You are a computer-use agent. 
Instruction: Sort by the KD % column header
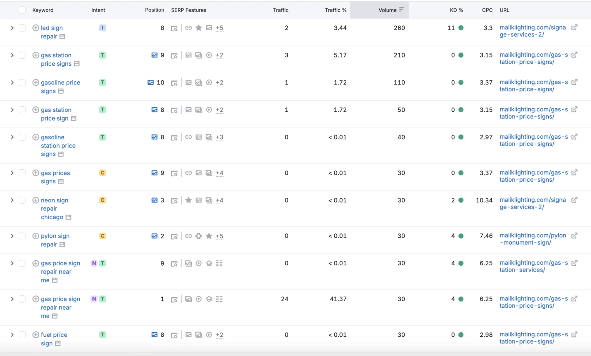pos(456,10)
